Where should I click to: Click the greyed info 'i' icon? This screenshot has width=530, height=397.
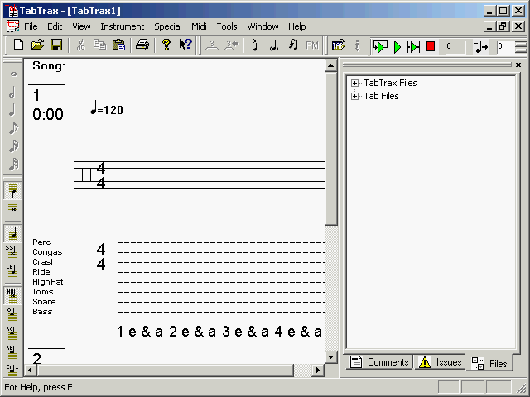point(357,45)
